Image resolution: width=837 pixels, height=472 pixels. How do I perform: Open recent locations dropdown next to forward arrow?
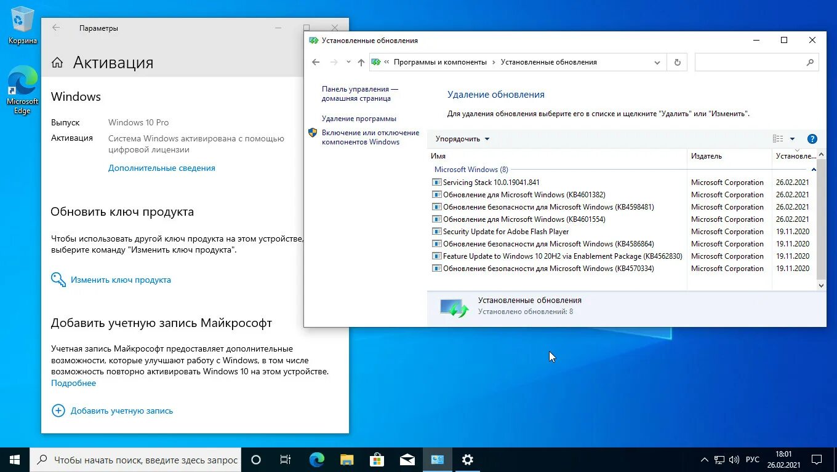pyautogui.click(x=348, y=62)
